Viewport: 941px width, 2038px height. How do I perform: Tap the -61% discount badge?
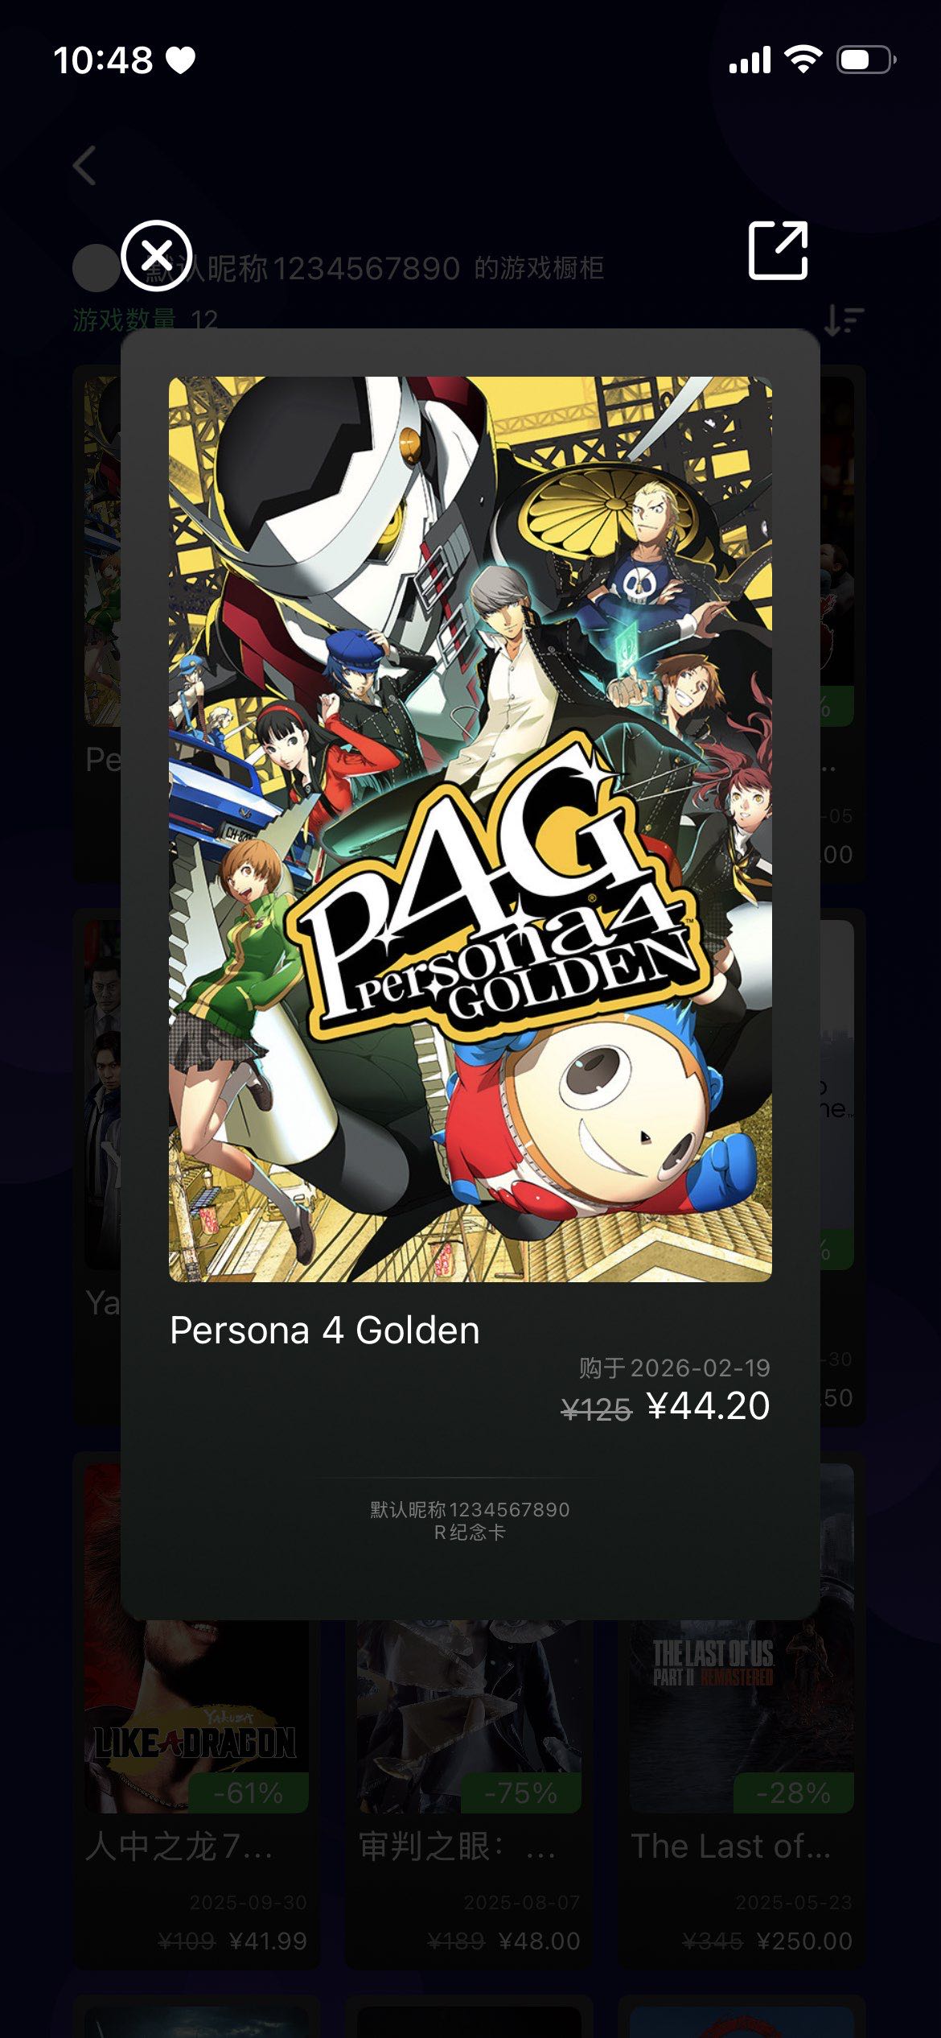pos(249,1793)
